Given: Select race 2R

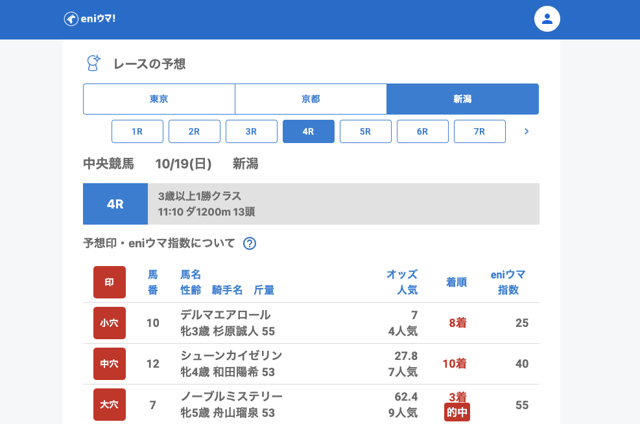Looking at the screenshot, I should [195, 131].
